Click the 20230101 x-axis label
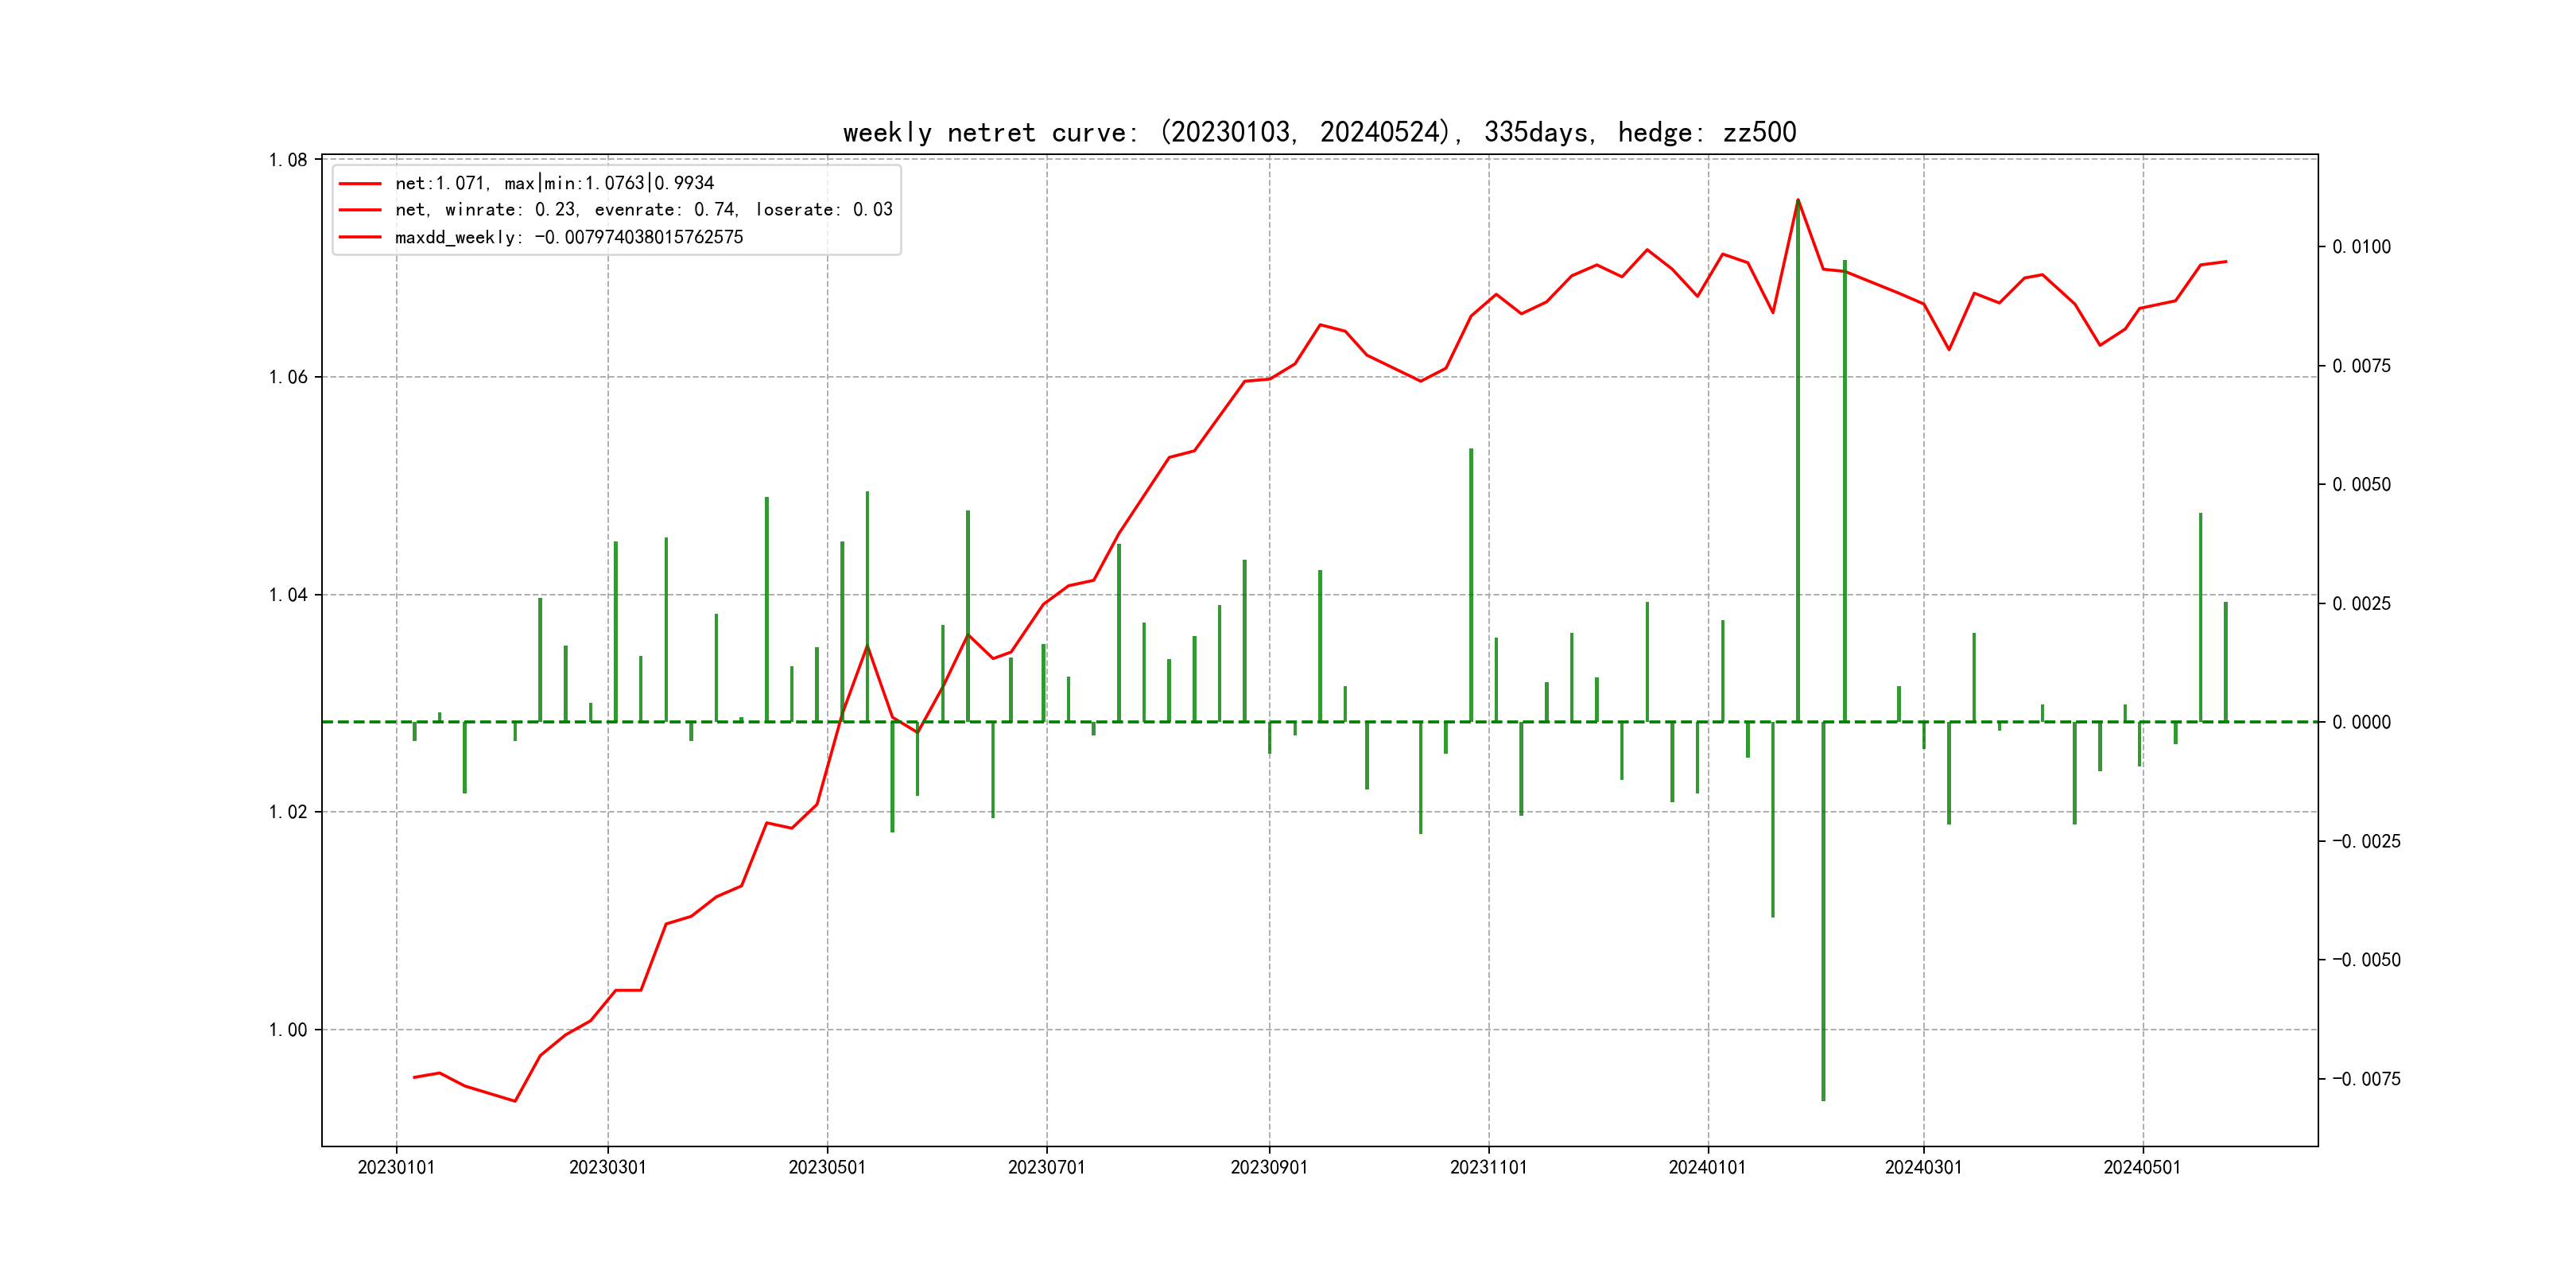This screenshot has height=1288, width=2576. click(396, 1167)
